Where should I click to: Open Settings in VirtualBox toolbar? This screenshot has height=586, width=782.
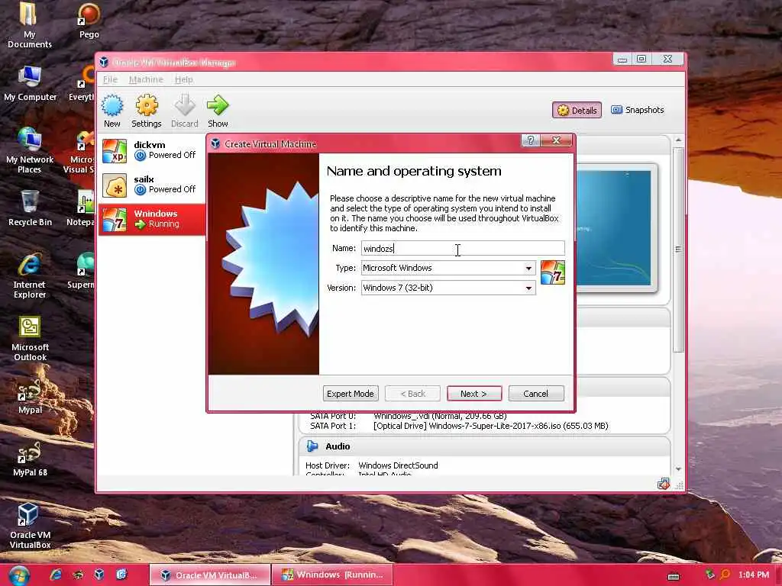click(x=147, y=111)
